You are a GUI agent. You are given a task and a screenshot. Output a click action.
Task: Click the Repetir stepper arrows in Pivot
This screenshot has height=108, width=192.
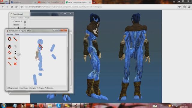pos(18,28)
